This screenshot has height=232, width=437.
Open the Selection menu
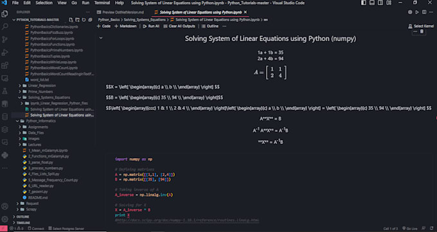tap(44, 3)
